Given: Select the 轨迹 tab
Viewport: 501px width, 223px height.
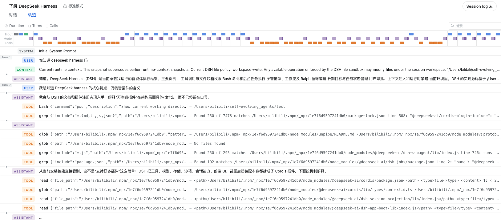Looking at the screenshot, I should (32, 15).
